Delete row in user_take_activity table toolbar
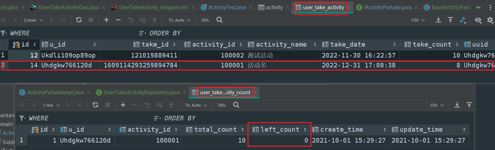495x150 pixels. [118, 20]
